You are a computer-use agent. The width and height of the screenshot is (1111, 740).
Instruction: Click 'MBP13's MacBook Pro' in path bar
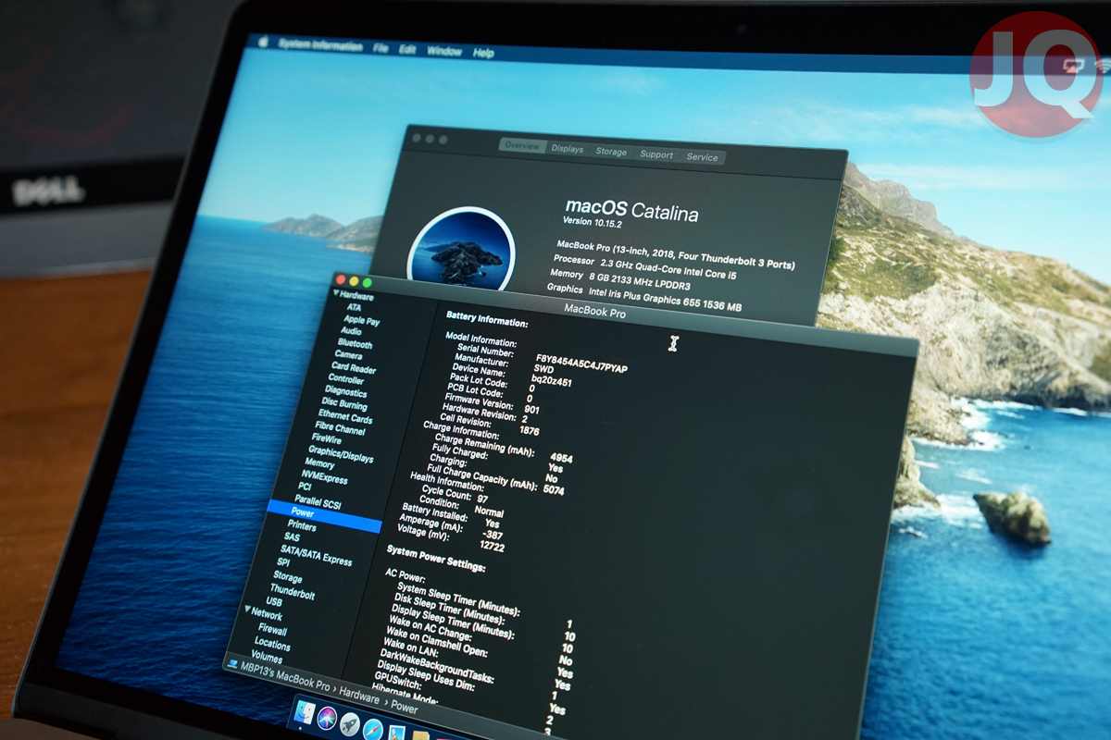point(286,677)
